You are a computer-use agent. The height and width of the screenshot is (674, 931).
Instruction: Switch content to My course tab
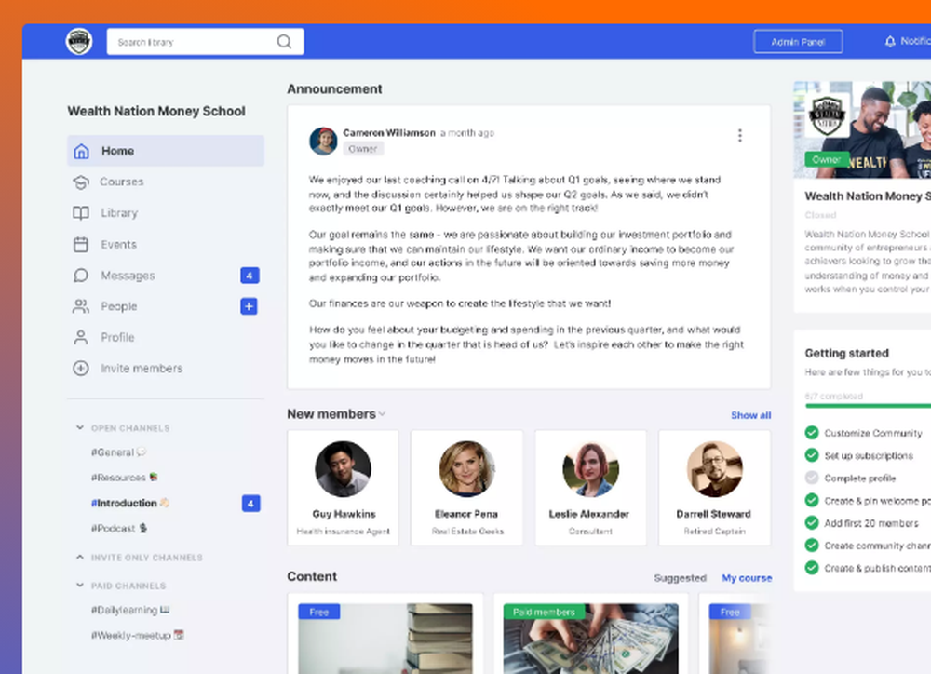[747, 578]
